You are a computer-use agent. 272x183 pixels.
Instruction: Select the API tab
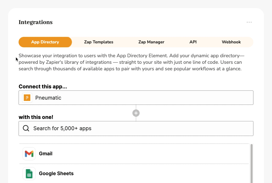click(193, 42)
